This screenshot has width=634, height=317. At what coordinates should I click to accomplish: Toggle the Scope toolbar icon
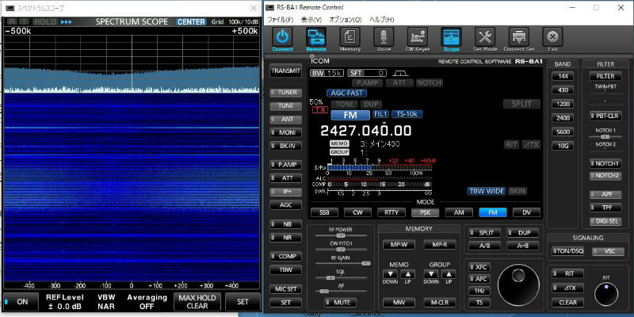451,37
